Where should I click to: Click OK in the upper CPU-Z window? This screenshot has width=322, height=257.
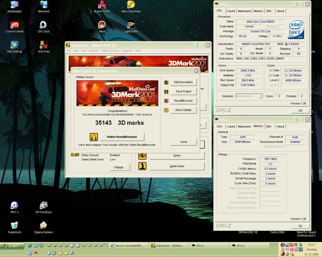tap(300, 111)
